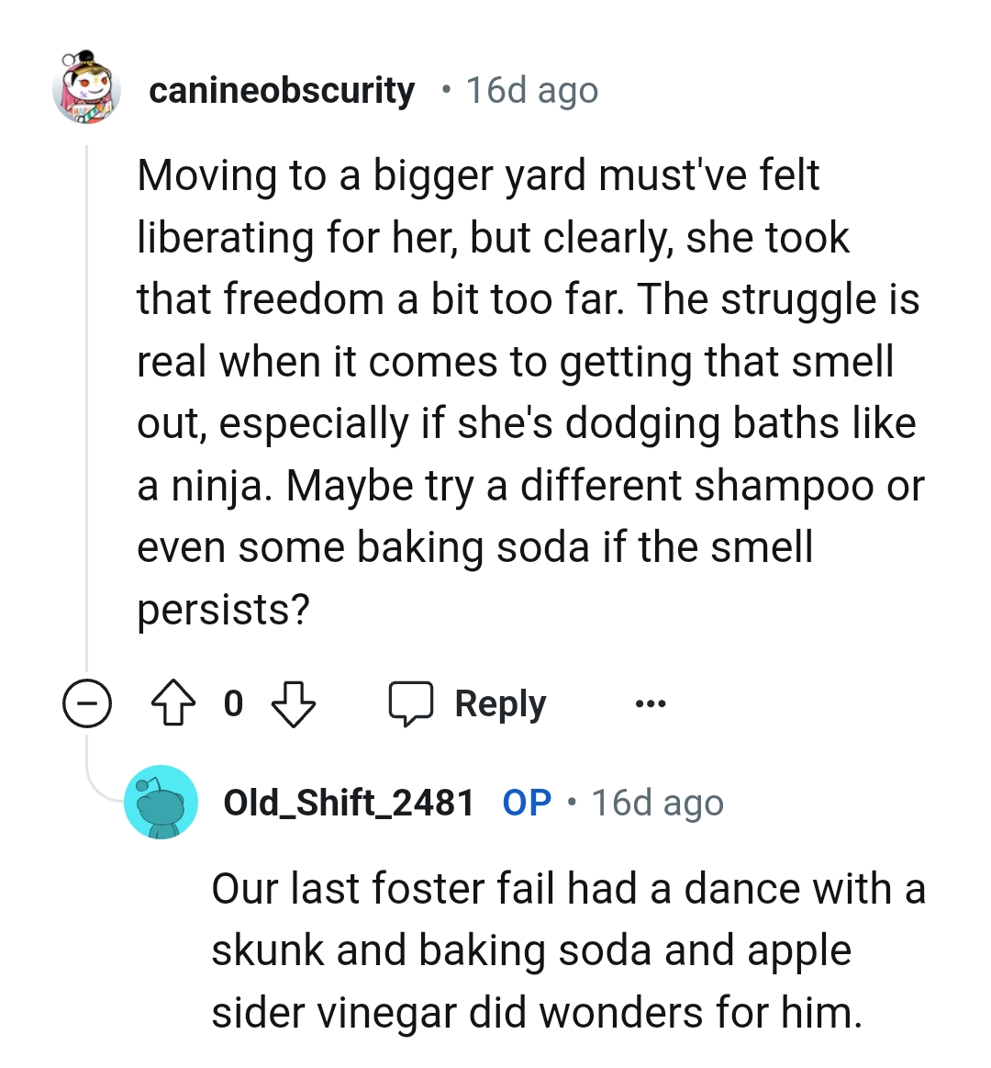Open canineobscurity's profile
Viewport: 991px width, 1068px height.
[283, 89]
